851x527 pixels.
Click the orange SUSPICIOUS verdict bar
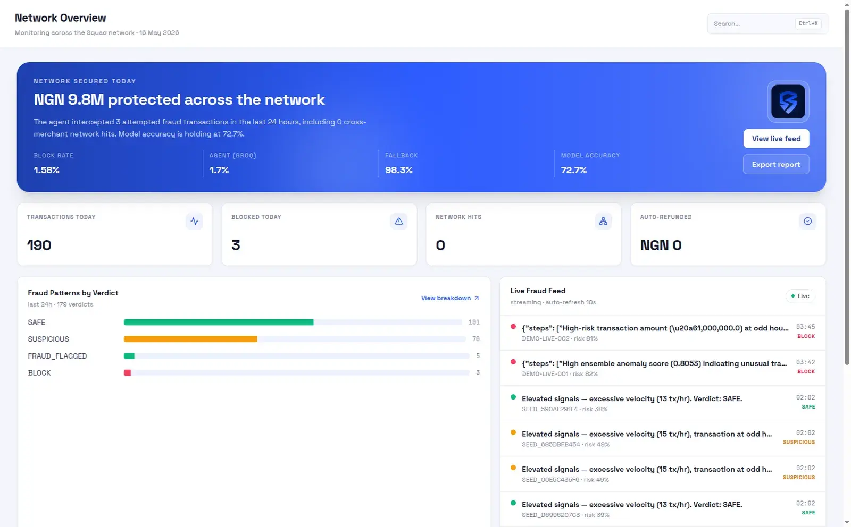[190, 339]
